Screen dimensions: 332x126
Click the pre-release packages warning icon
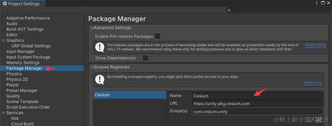(x=100, y=47)
